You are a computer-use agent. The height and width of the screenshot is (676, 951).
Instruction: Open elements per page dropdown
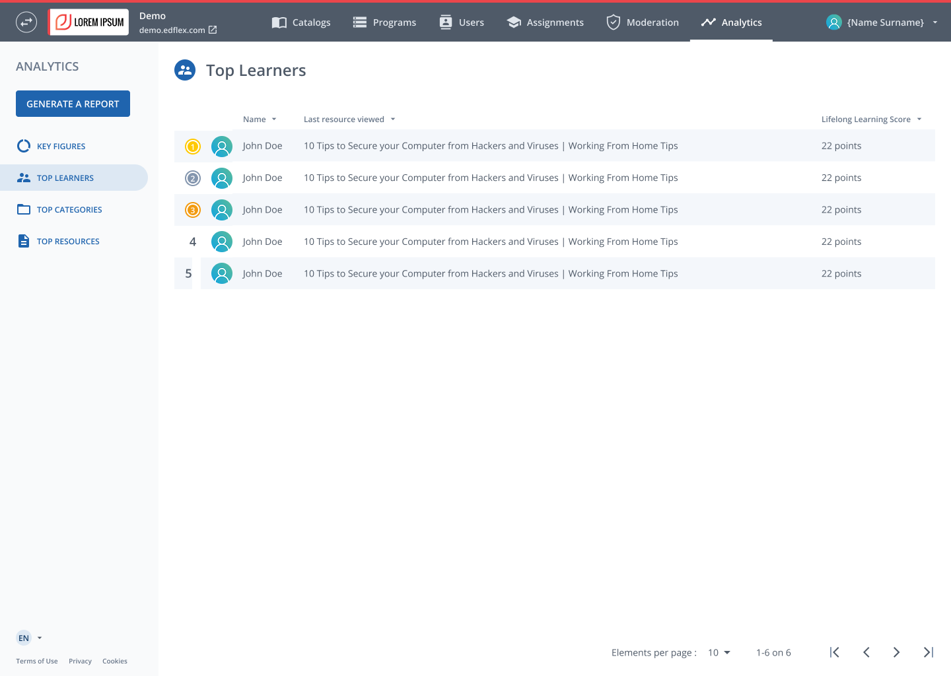(x=719, y=652)
